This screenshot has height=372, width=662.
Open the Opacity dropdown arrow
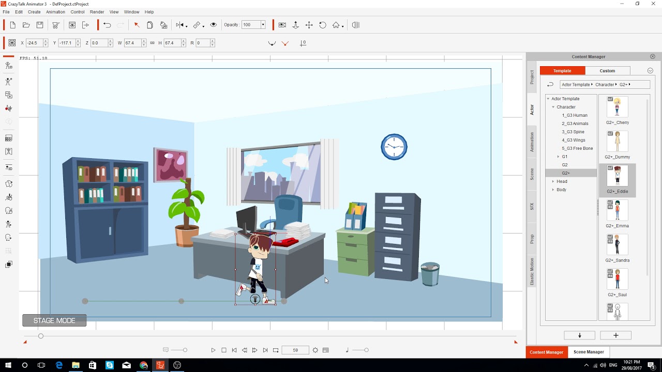coord(262,24)
